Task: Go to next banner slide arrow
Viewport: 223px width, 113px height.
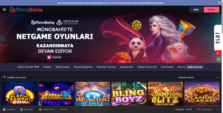Action: pos(219,38)
